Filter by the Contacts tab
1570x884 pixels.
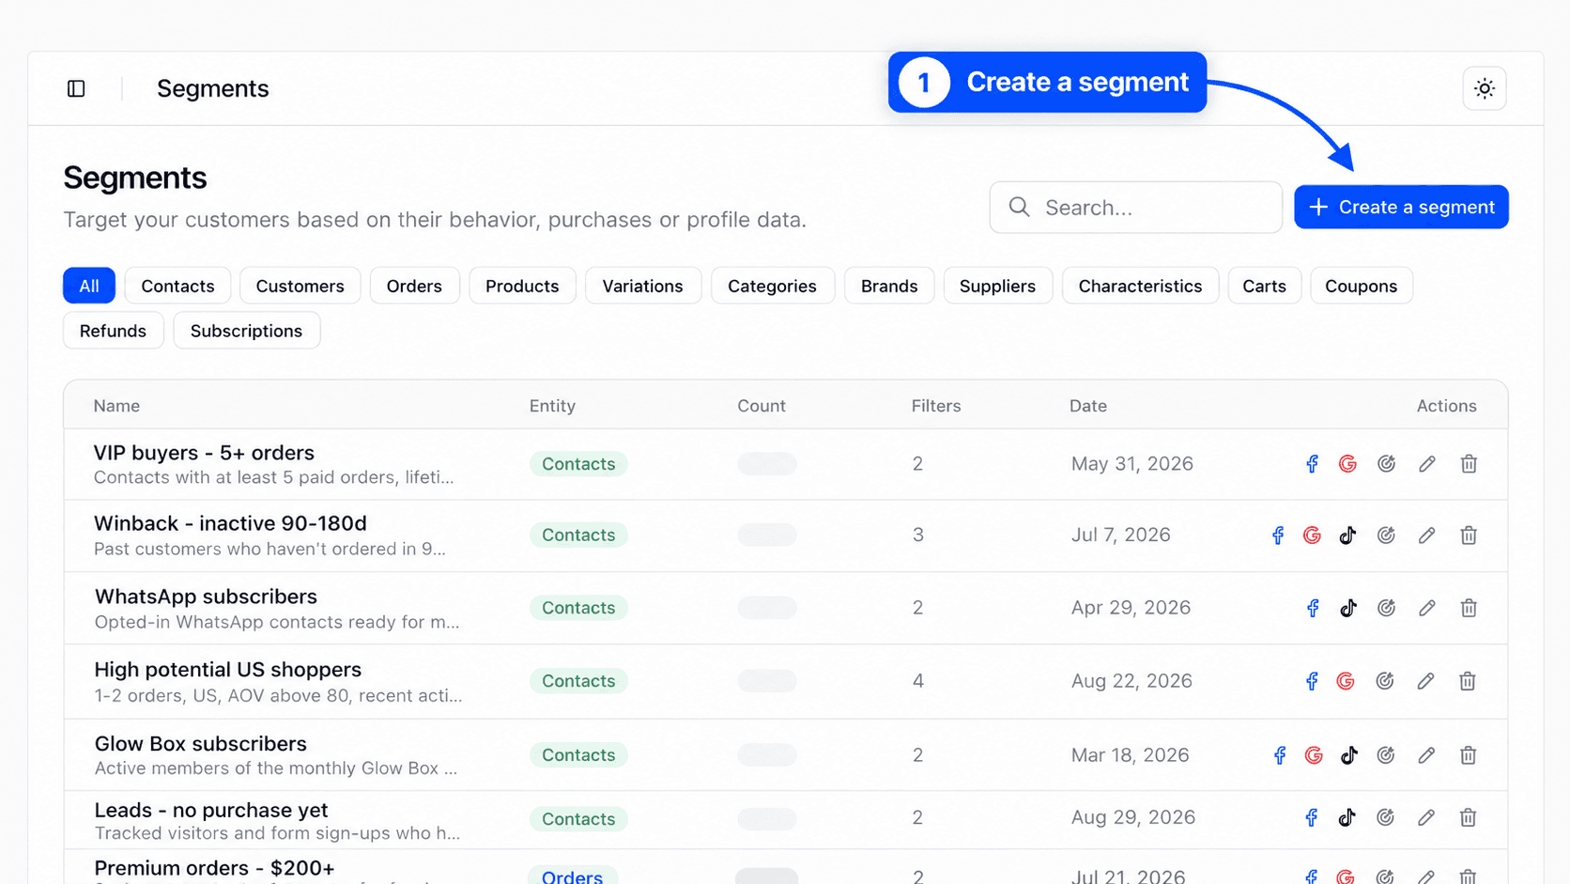click(177, 286)
